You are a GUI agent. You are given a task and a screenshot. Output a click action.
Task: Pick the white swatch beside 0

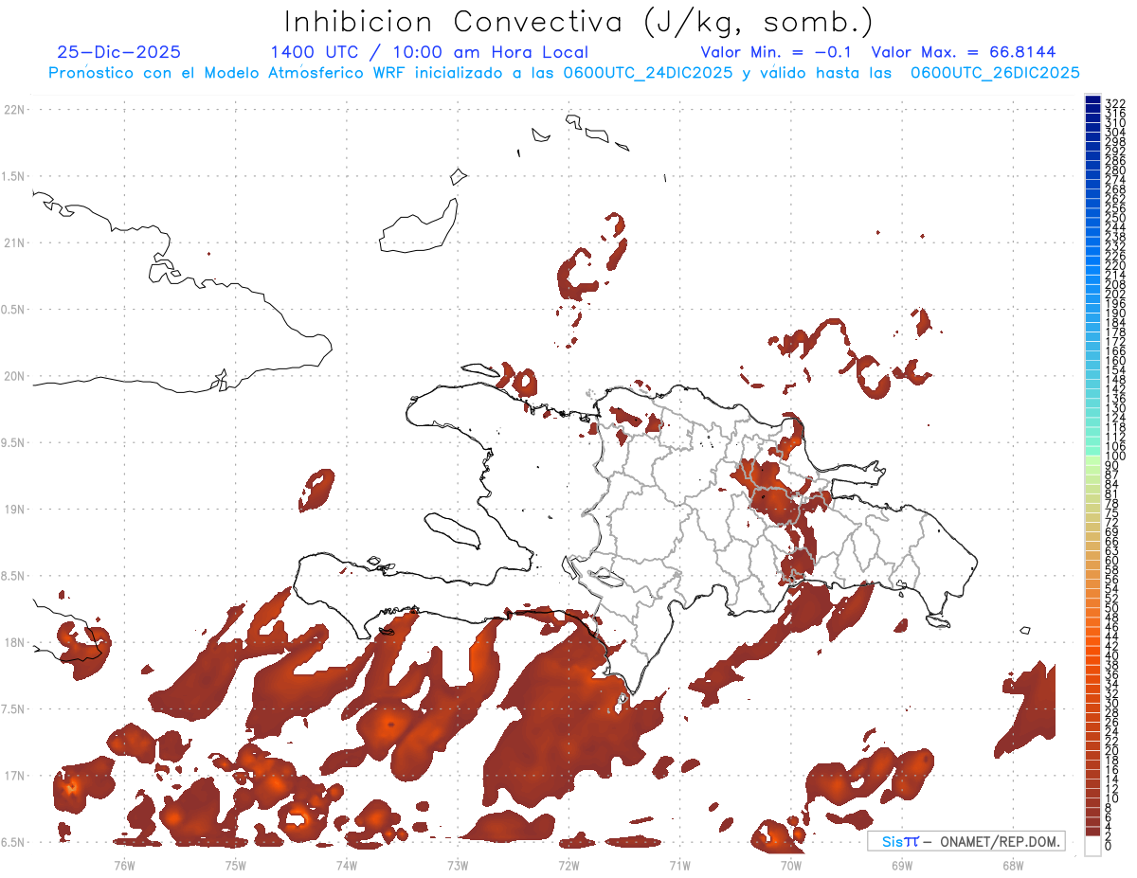tap(1092, 846)
